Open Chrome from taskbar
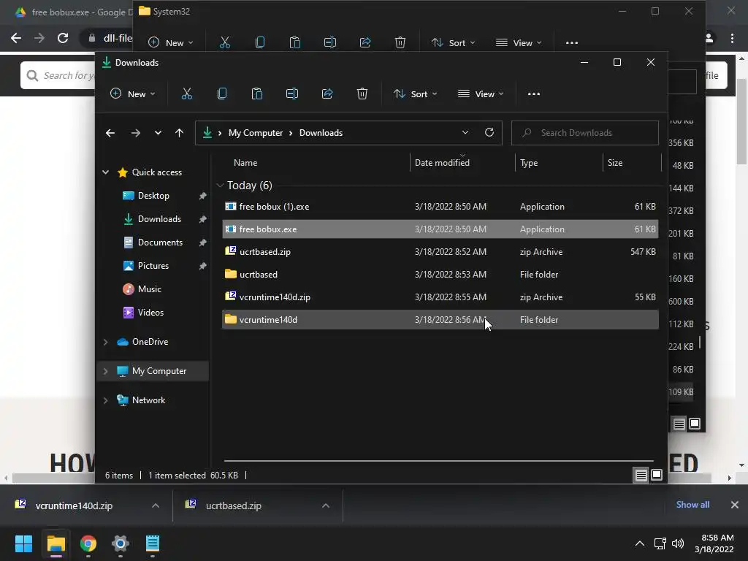This screenshot has width=748, height=561. click(88, 543)
